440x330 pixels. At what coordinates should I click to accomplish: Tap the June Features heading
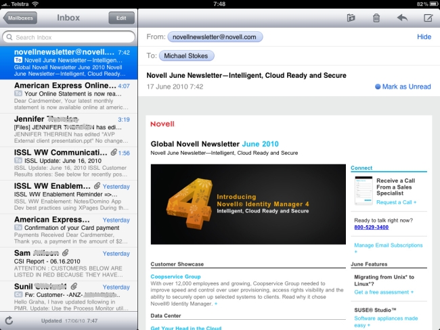(x=369, y=264)
